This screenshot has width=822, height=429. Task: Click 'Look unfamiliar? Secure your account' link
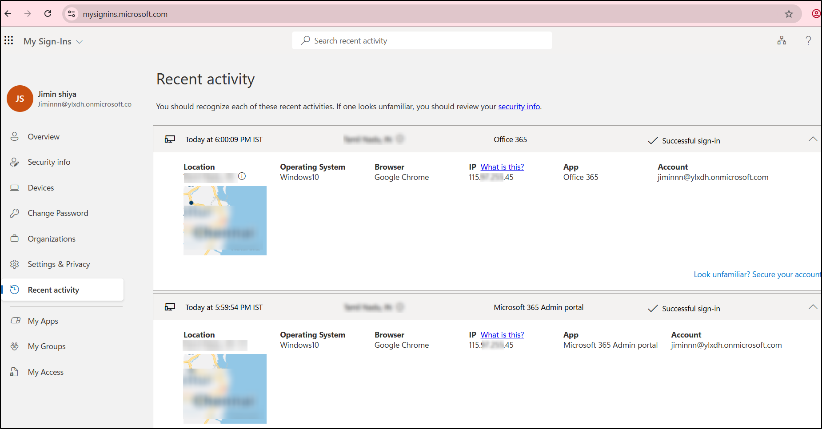coord(758,274)
